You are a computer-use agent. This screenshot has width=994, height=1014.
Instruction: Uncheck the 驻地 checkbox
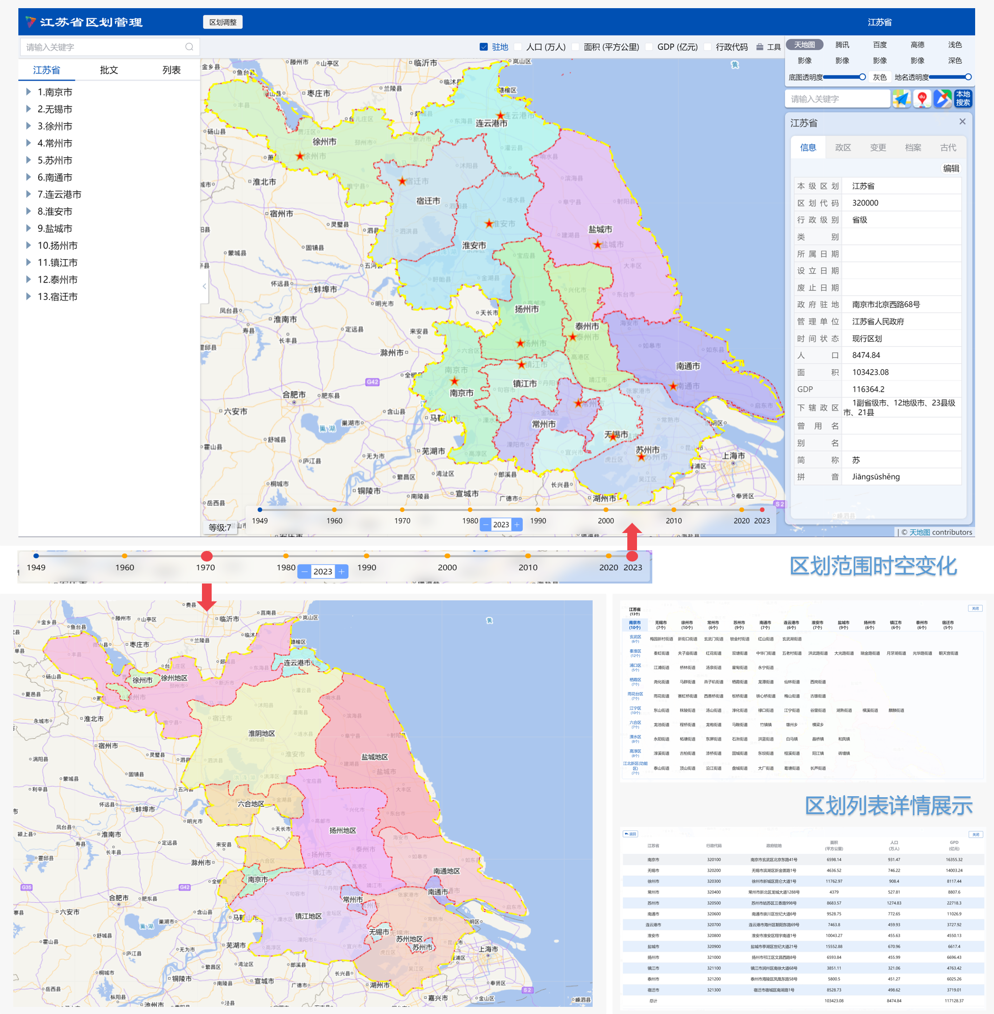coord(483,47)
